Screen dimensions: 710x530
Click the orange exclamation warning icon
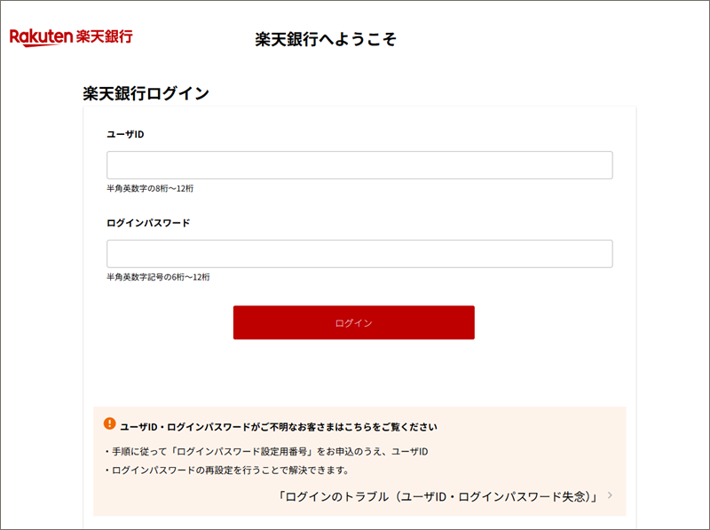pyautogui.click(x=109, y=423)
